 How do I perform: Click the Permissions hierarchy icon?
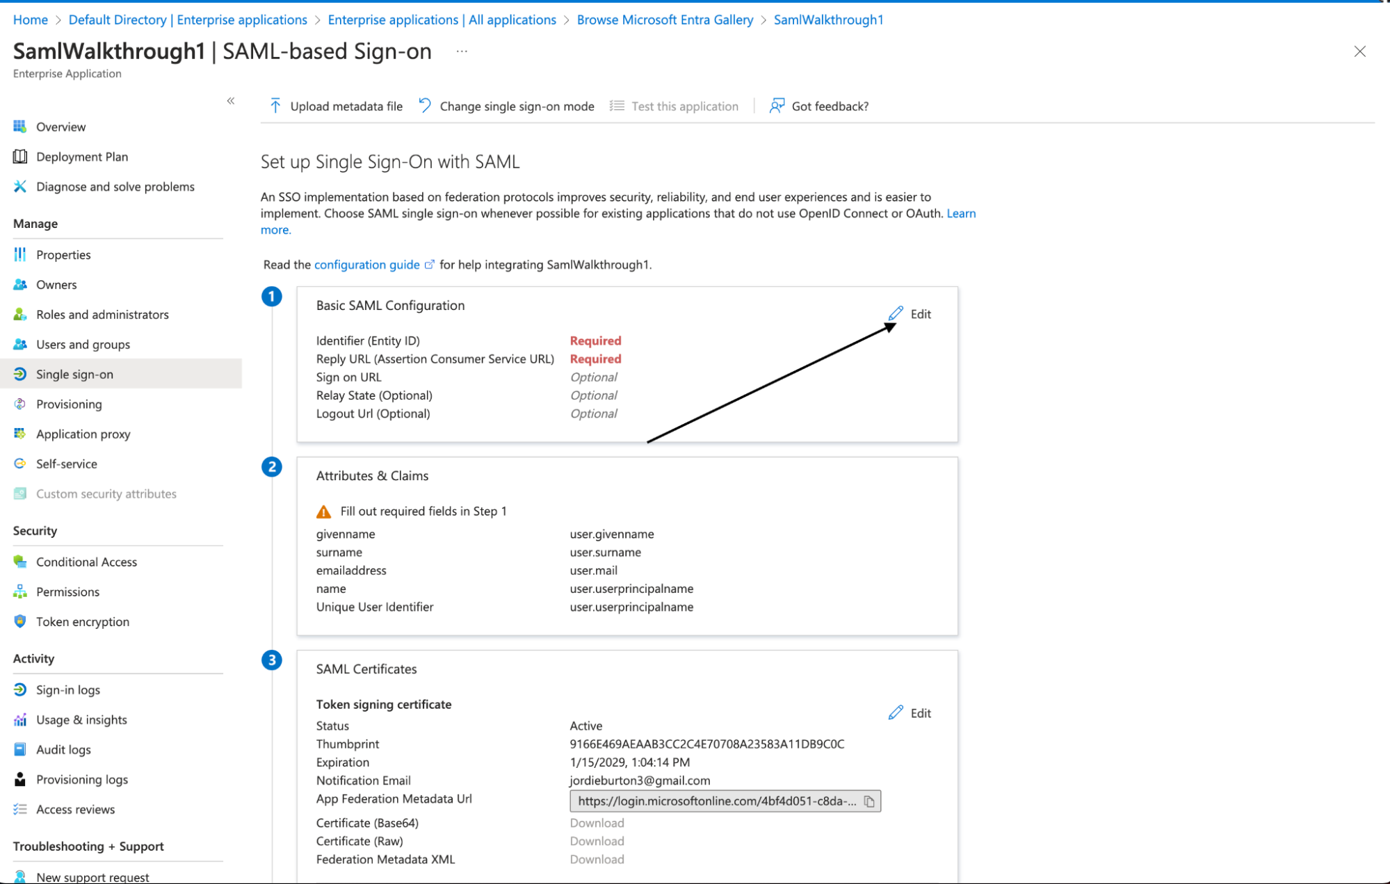(x=19, y=591)
